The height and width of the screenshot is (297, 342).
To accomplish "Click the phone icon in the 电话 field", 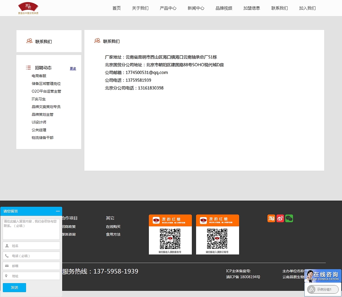I will [7, 256].
